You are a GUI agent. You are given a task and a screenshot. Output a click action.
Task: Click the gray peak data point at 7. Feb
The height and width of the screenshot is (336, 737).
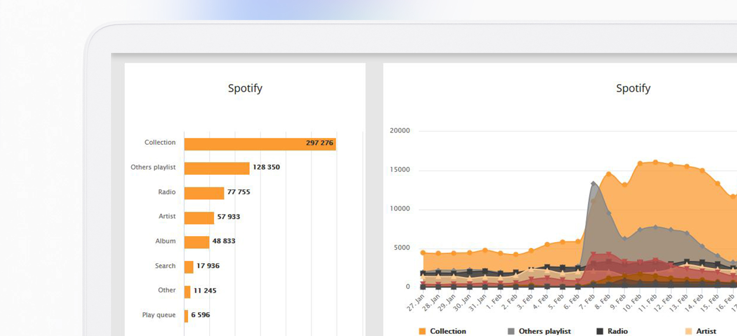[593, 183]
